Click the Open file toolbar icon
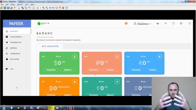Viewport: 196px width, 110px height. 2,8
